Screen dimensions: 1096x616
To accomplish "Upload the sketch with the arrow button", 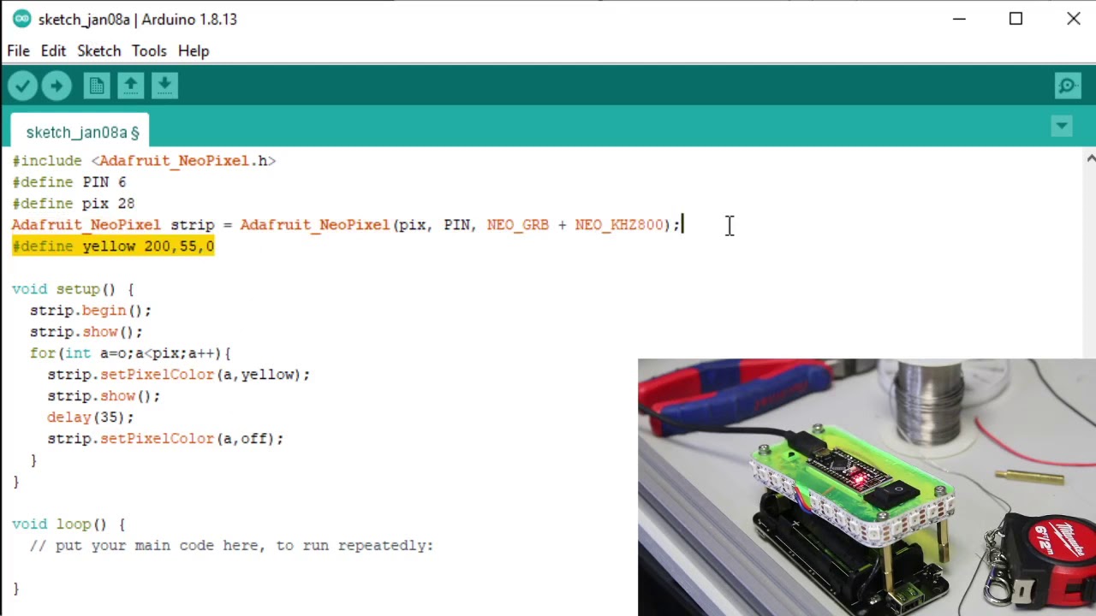I will coord(57,86).
